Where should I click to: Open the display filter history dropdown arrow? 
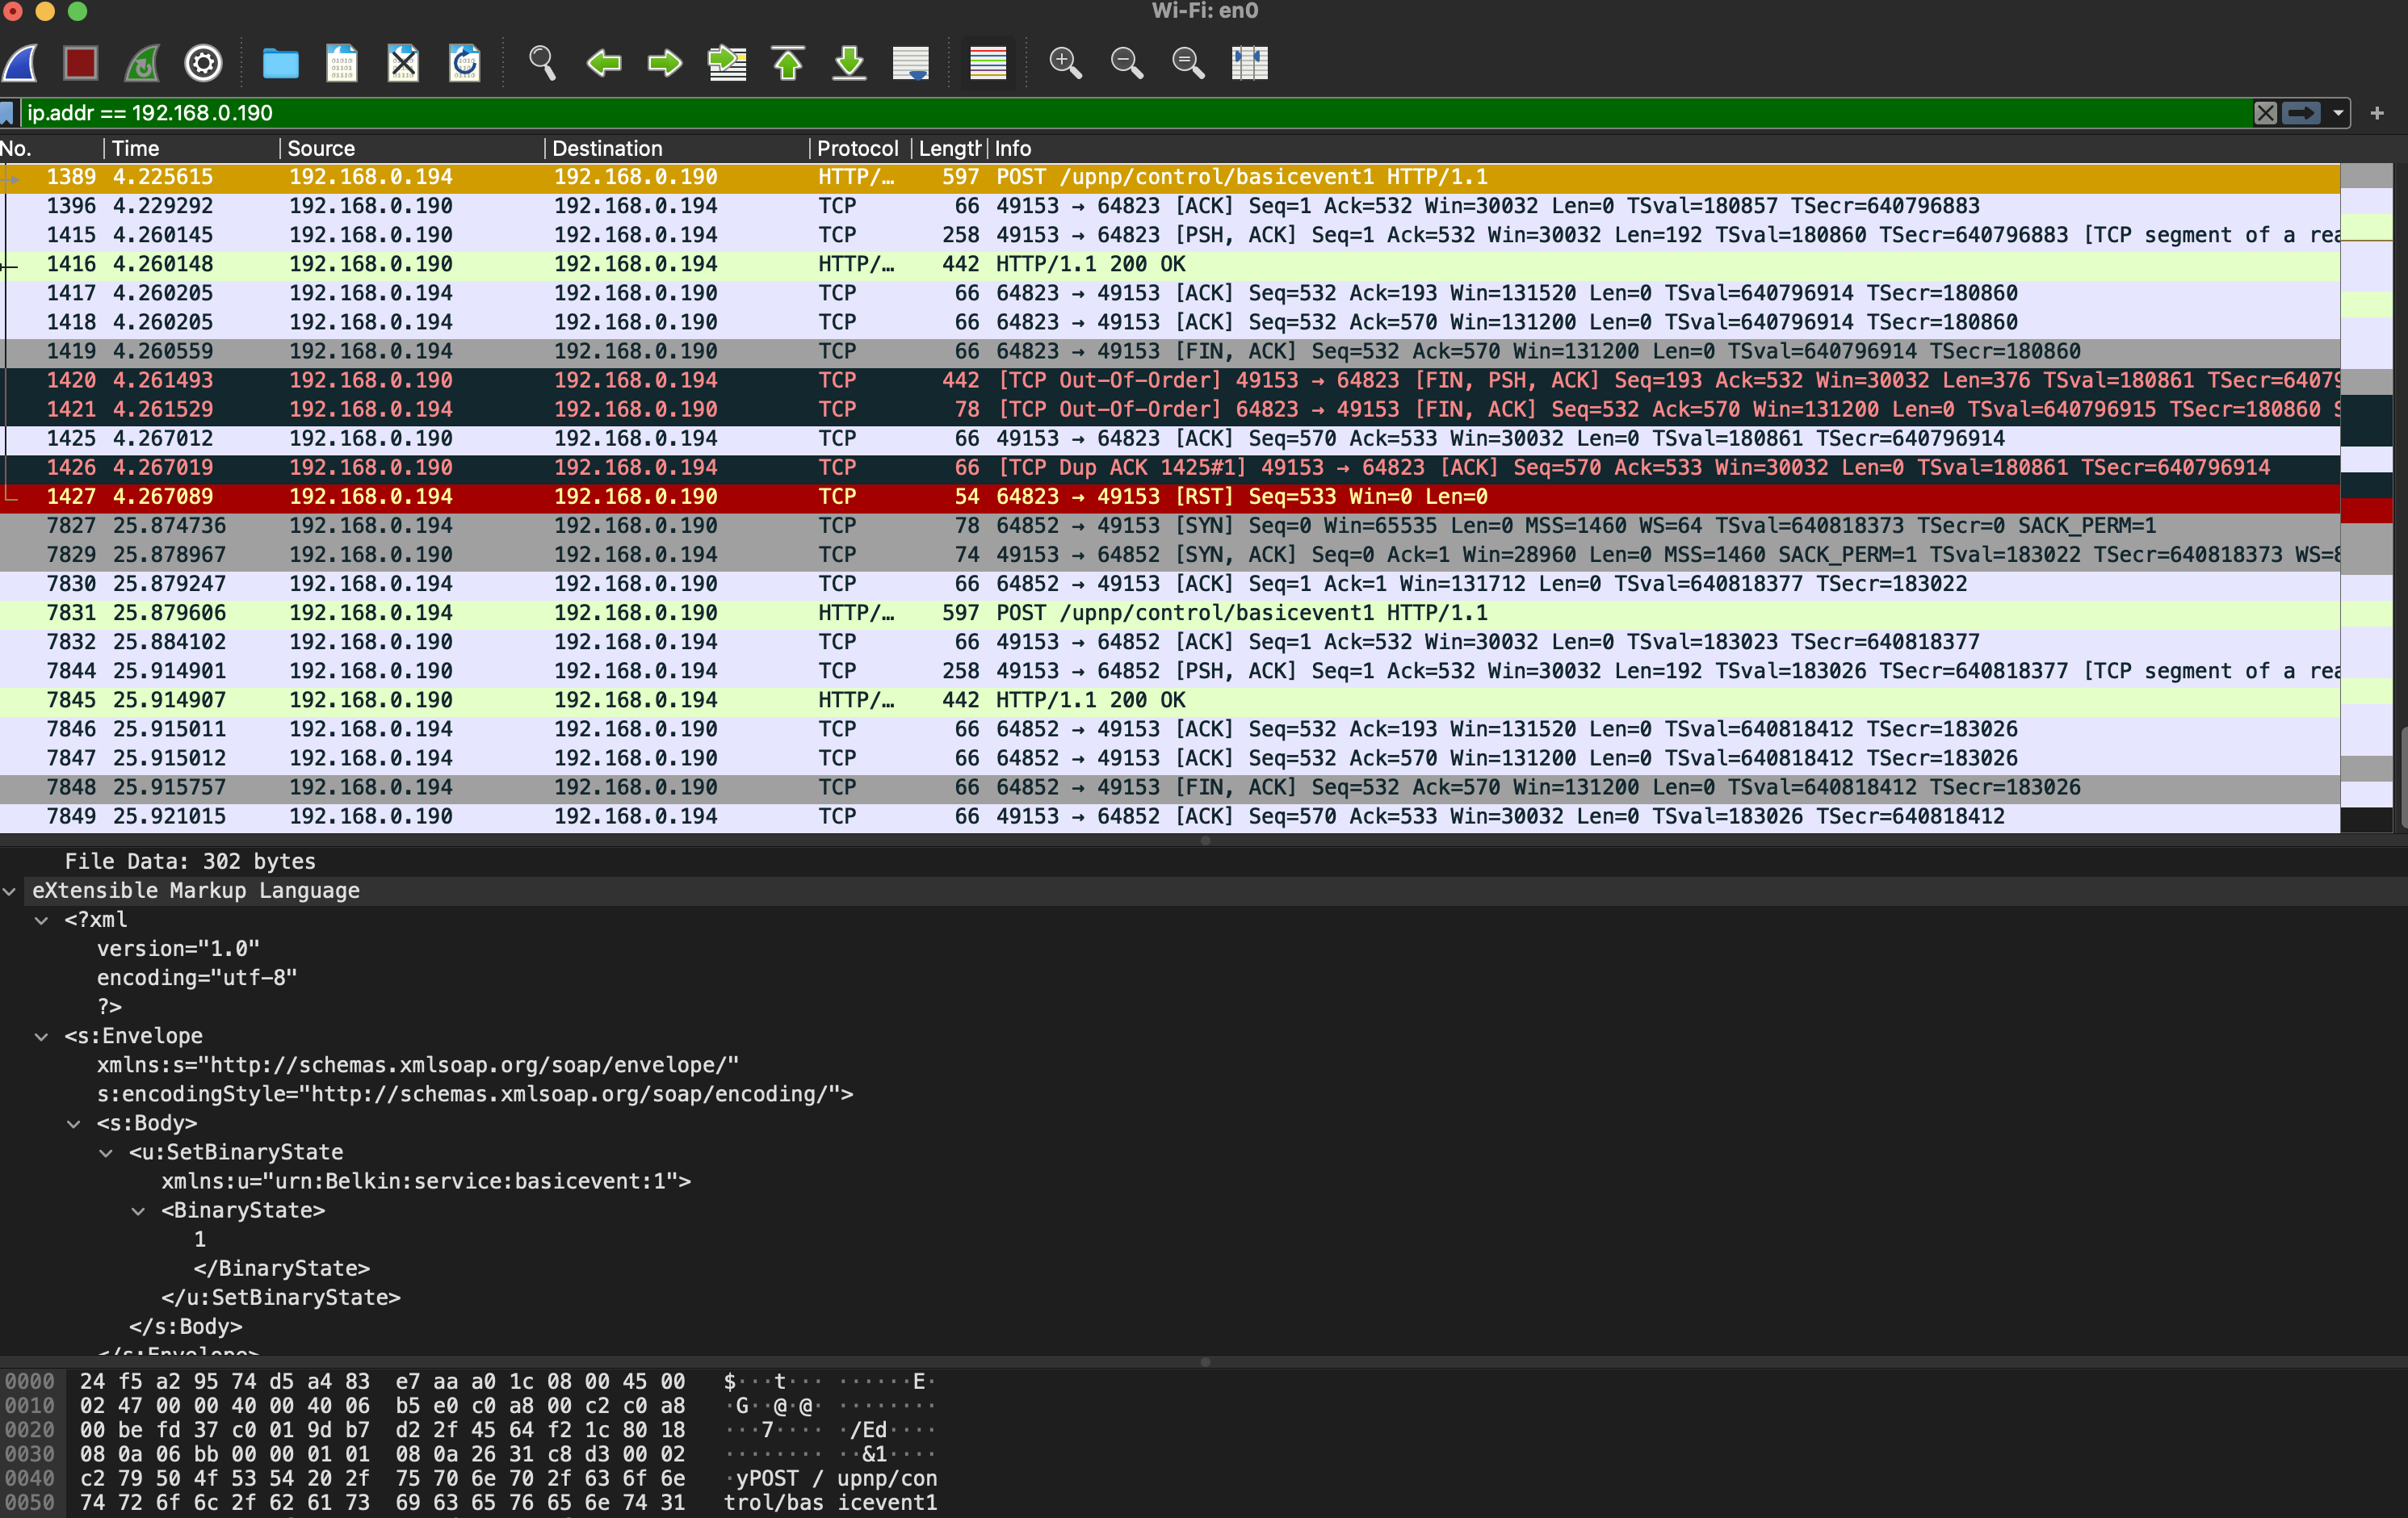pos(2338,113)
